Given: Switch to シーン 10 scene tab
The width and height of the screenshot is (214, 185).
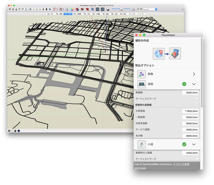Looking at the screenshot, I should pyautogui.click(x=132, y=14).
